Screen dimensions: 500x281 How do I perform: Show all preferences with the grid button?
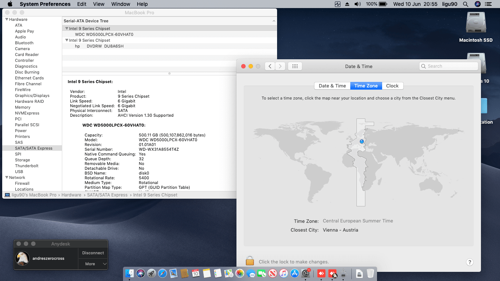pyautogui.click(x=295, y=66)
